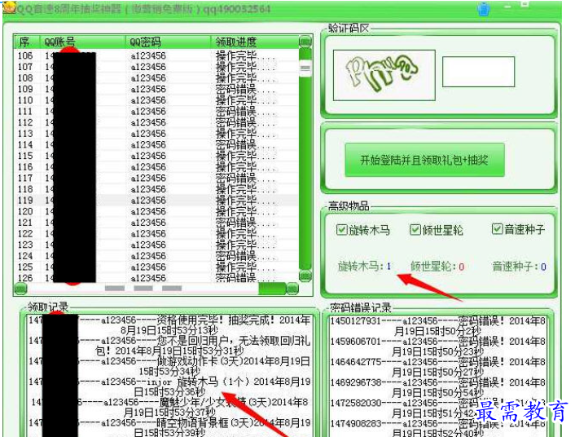575x437 pixels.
Task: Click the account list scroll-left arrow
Action: pyautogui.click(x=20, y=289)
